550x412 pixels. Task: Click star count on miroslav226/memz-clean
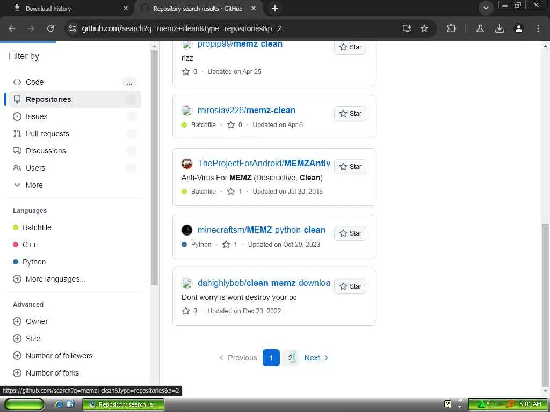pyautogui.click(x=235, y=124)
